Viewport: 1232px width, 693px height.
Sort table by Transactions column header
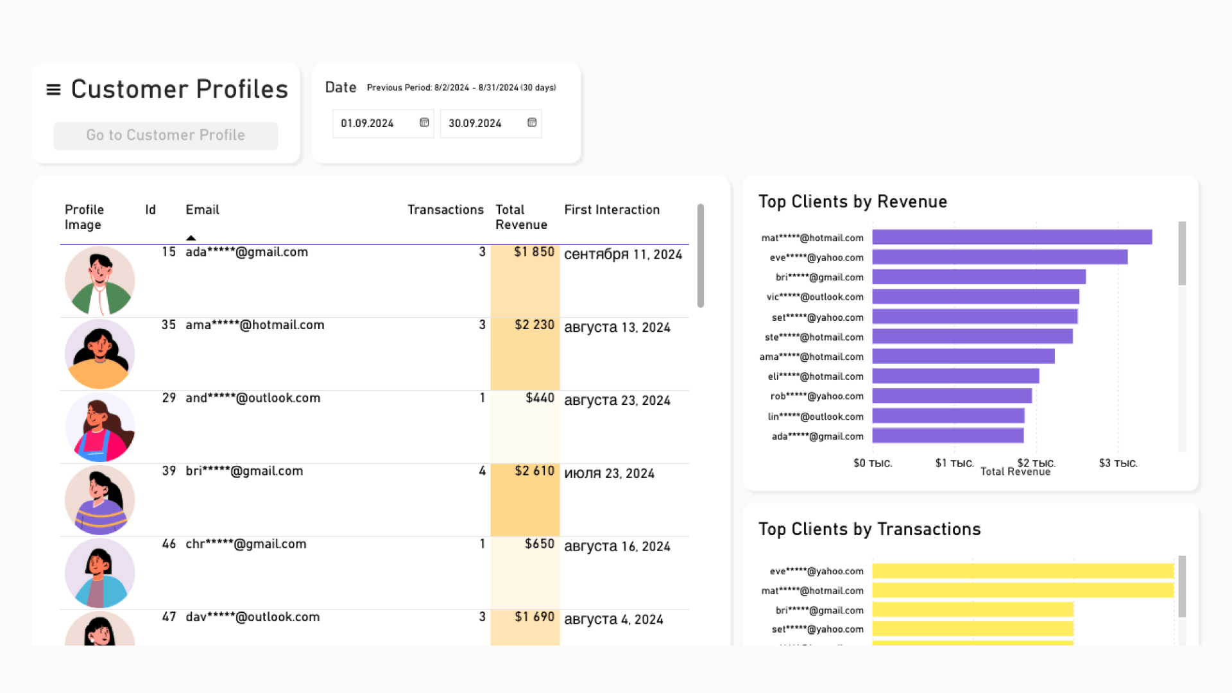coord(445,210)
